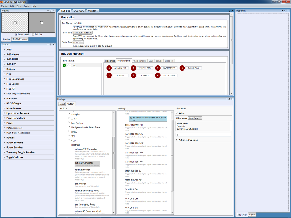Close the EOS Bus document tab area

[x=232, y=11]
